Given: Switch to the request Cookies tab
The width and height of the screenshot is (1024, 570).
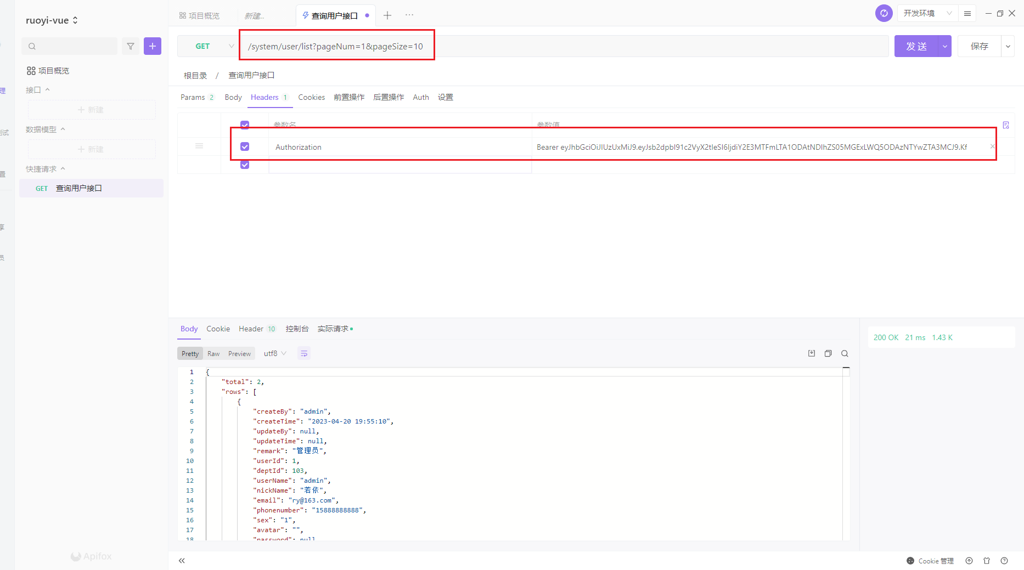Looking at the screenshot, I should 311,97.
